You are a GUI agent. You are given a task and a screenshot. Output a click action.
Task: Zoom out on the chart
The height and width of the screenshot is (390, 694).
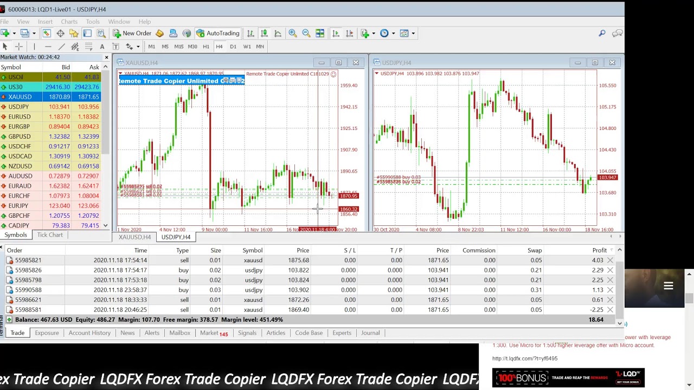(306, 33)
